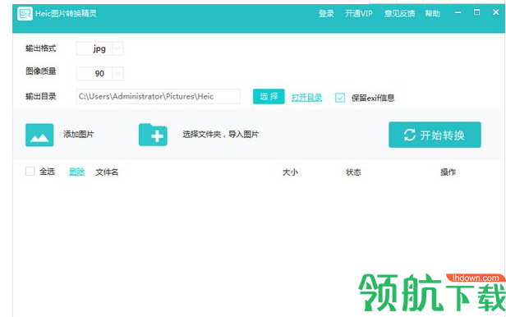The width and height of the screenshot is (506, 317).
Task: Click the 删除 link
Action: [x=77, y=172]
